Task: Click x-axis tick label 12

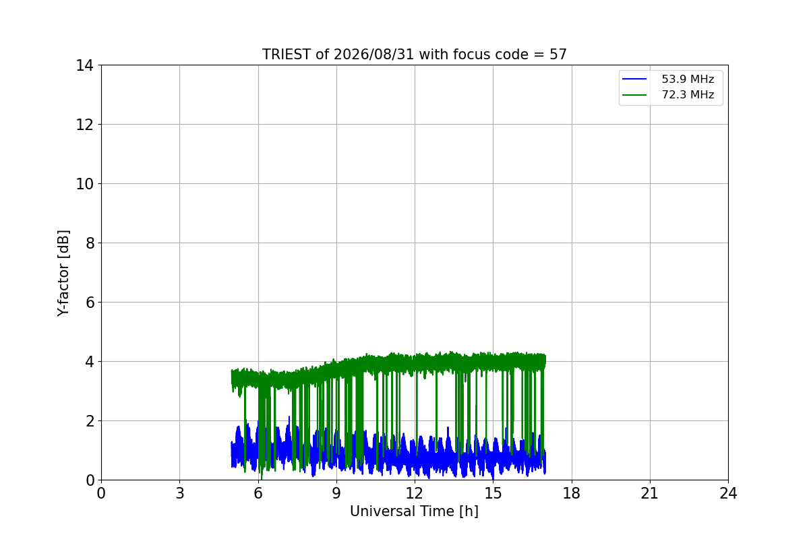Action: tap(415, 493)
